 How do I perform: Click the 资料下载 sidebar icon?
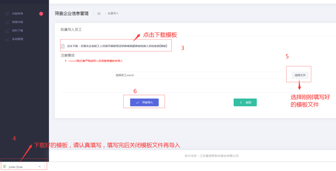click(7, 31)
